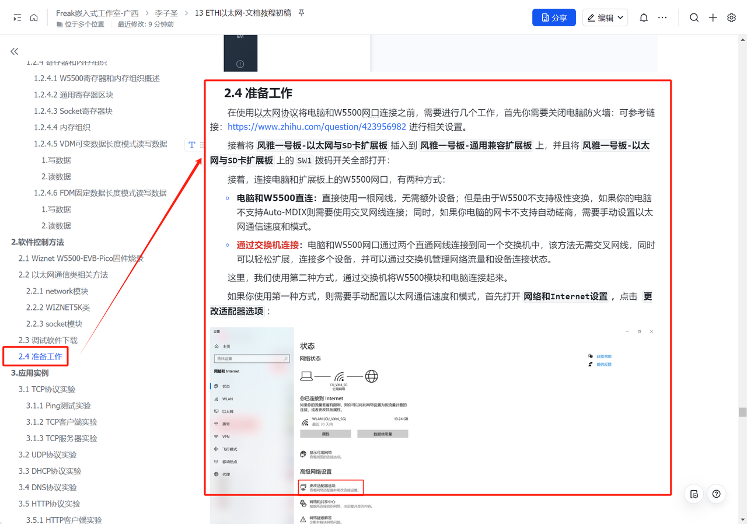
Task: Open notifications with the bell icon
Action: (644, 18)
